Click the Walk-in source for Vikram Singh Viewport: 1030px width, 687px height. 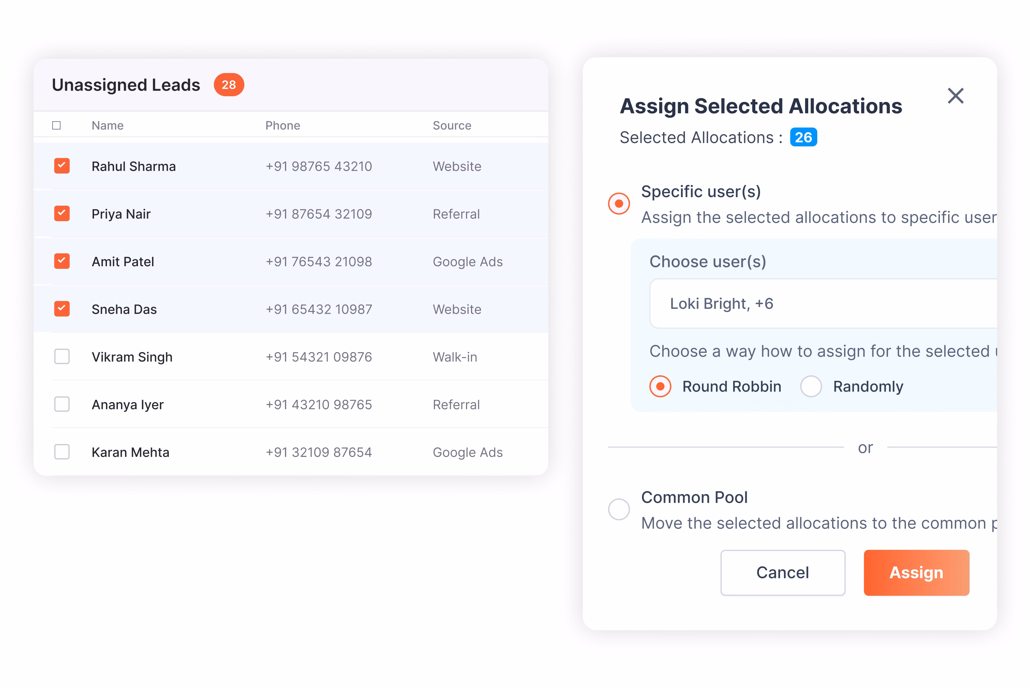(455, 357)
